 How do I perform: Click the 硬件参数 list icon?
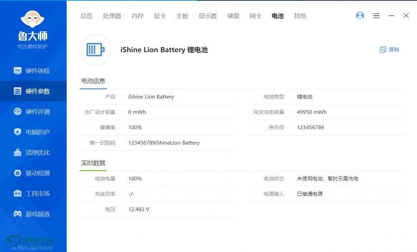coord(18,91)
